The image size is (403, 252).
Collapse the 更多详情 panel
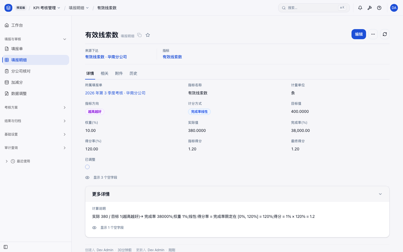click(x=380, y=194)
